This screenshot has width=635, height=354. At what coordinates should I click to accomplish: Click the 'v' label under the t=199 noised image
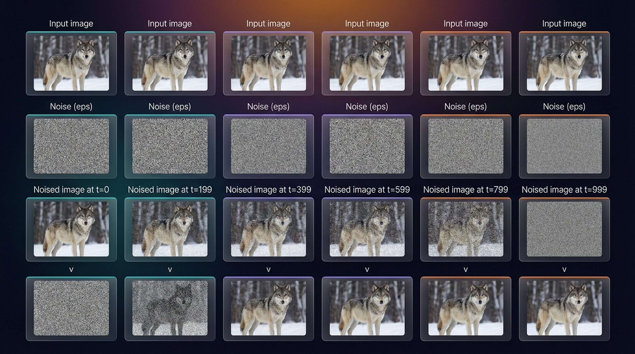pos(170,270)
